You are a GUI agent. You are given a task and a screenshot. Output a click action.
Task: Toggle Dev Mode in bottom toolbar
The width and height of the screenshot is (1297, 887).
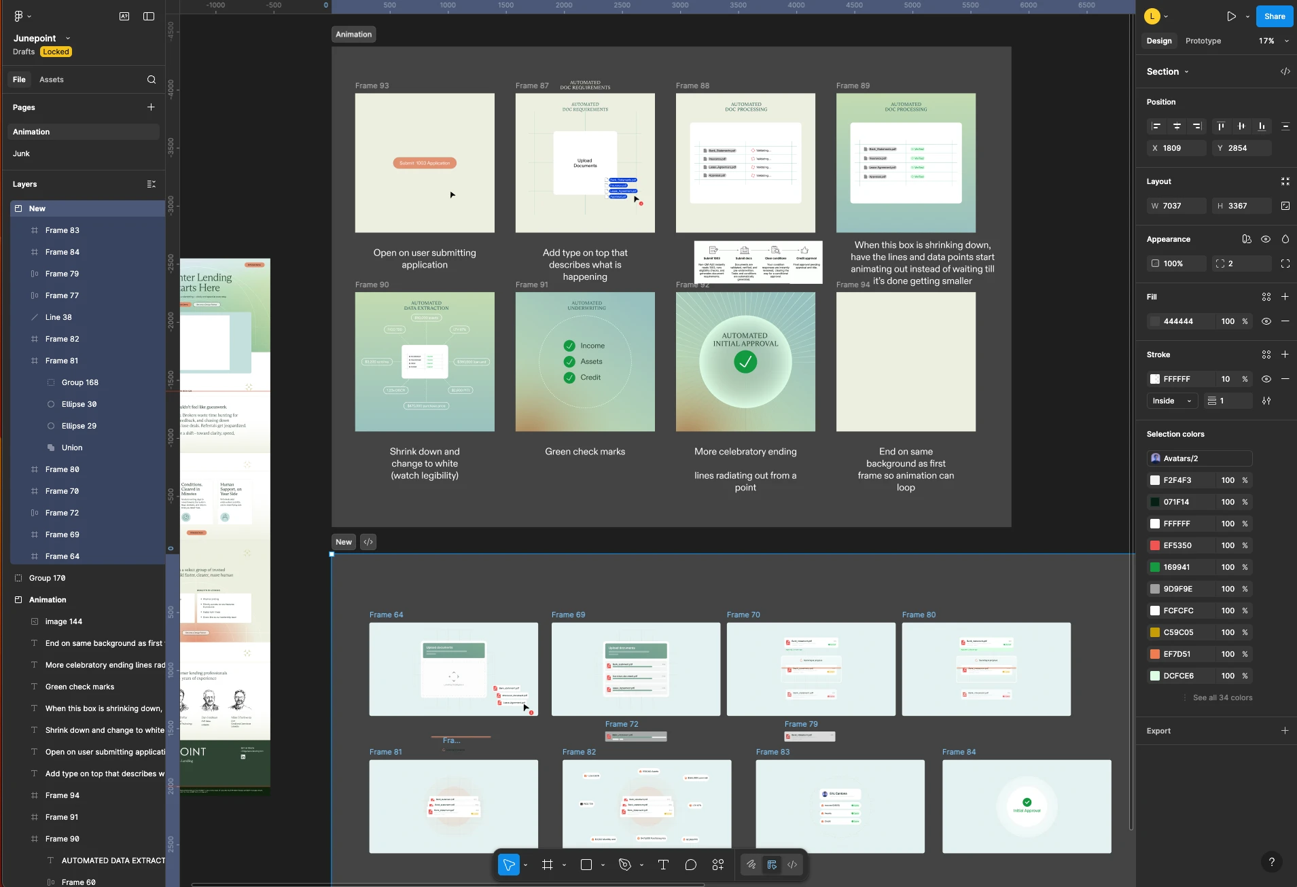pyautogui.click(x=792, y=865)
